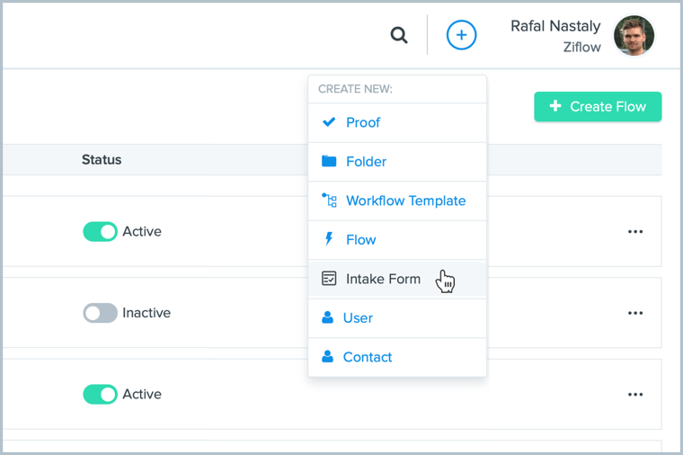This screenshot has height=455, width=683.
Task: Click the Workflow Template tree icon
Action: (x=329, y=201)
